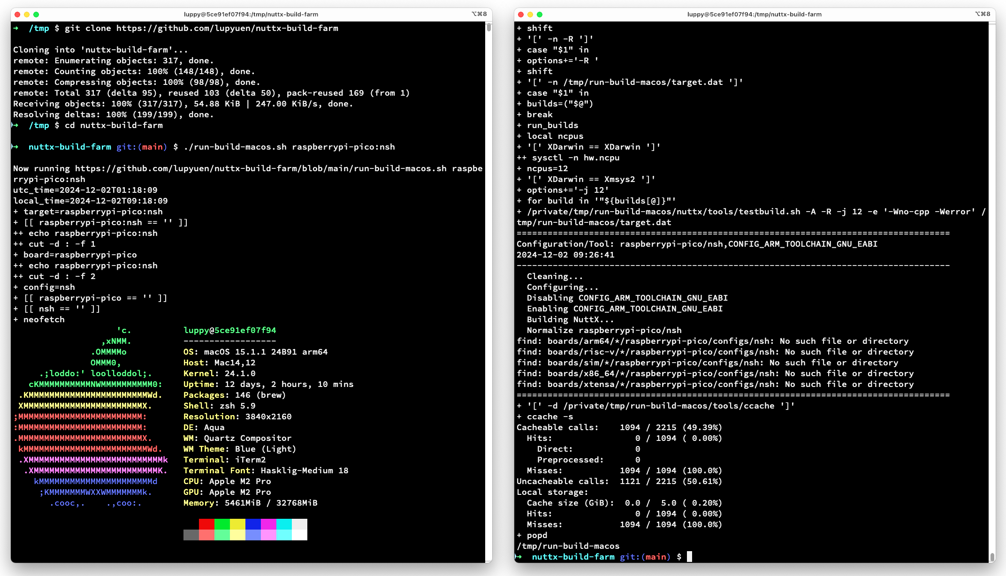1006x576 pixels.
Task: Click the gray swatch in neofetch bottom row
Action: click(191, 535)
